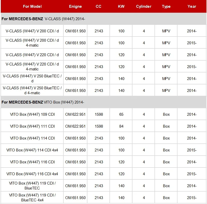
Task: Click year 2015- in VITO 119 CDI / BlueTEC 4x4 row
Action: [192, 198]
